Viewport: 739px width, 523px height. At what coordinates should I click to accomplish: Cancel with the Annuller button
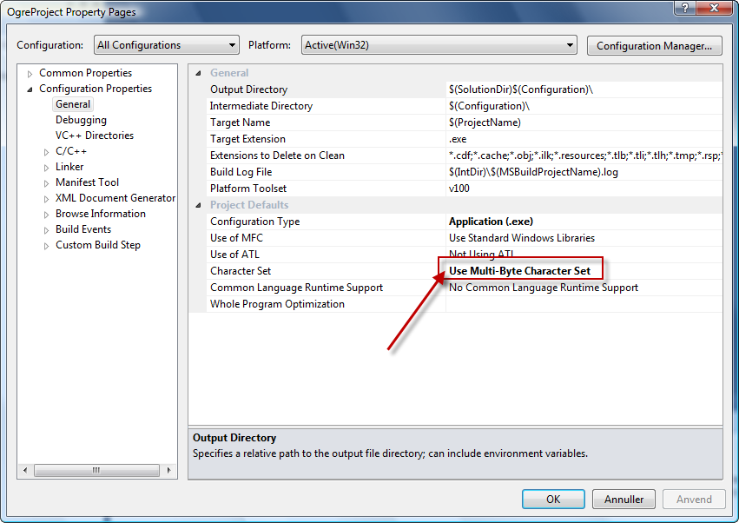(624, 499)
